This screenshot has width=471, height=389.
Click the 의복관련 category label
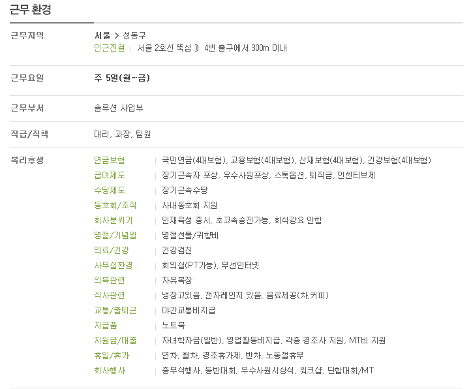pyautogui.click(x=110, y=281)
